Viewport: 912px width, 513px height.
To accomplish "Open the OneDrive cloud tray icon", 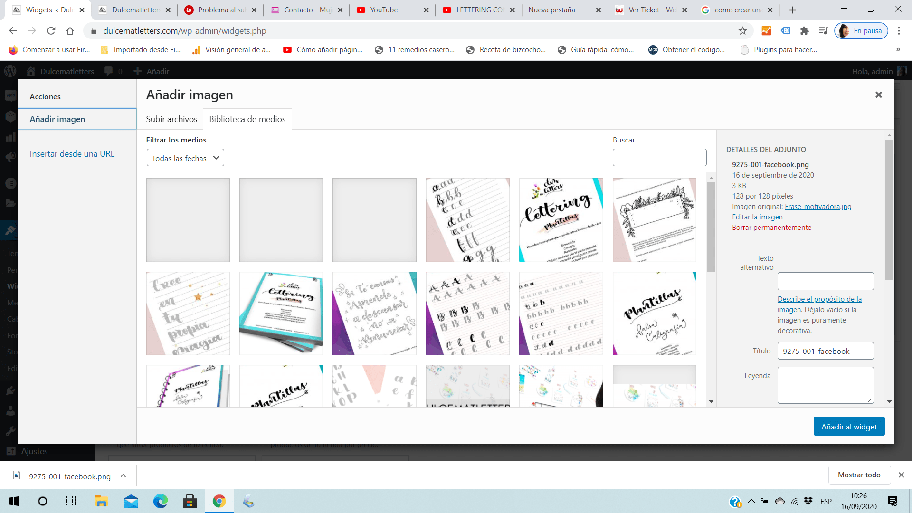I will [780, 501].
